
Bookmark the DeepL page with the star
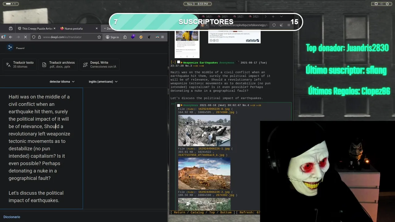pos(99,37)
